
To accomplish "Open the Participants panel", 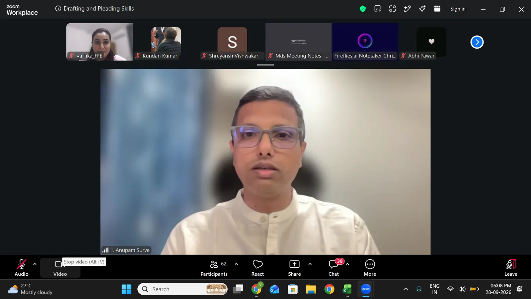I will coord(214,268).
